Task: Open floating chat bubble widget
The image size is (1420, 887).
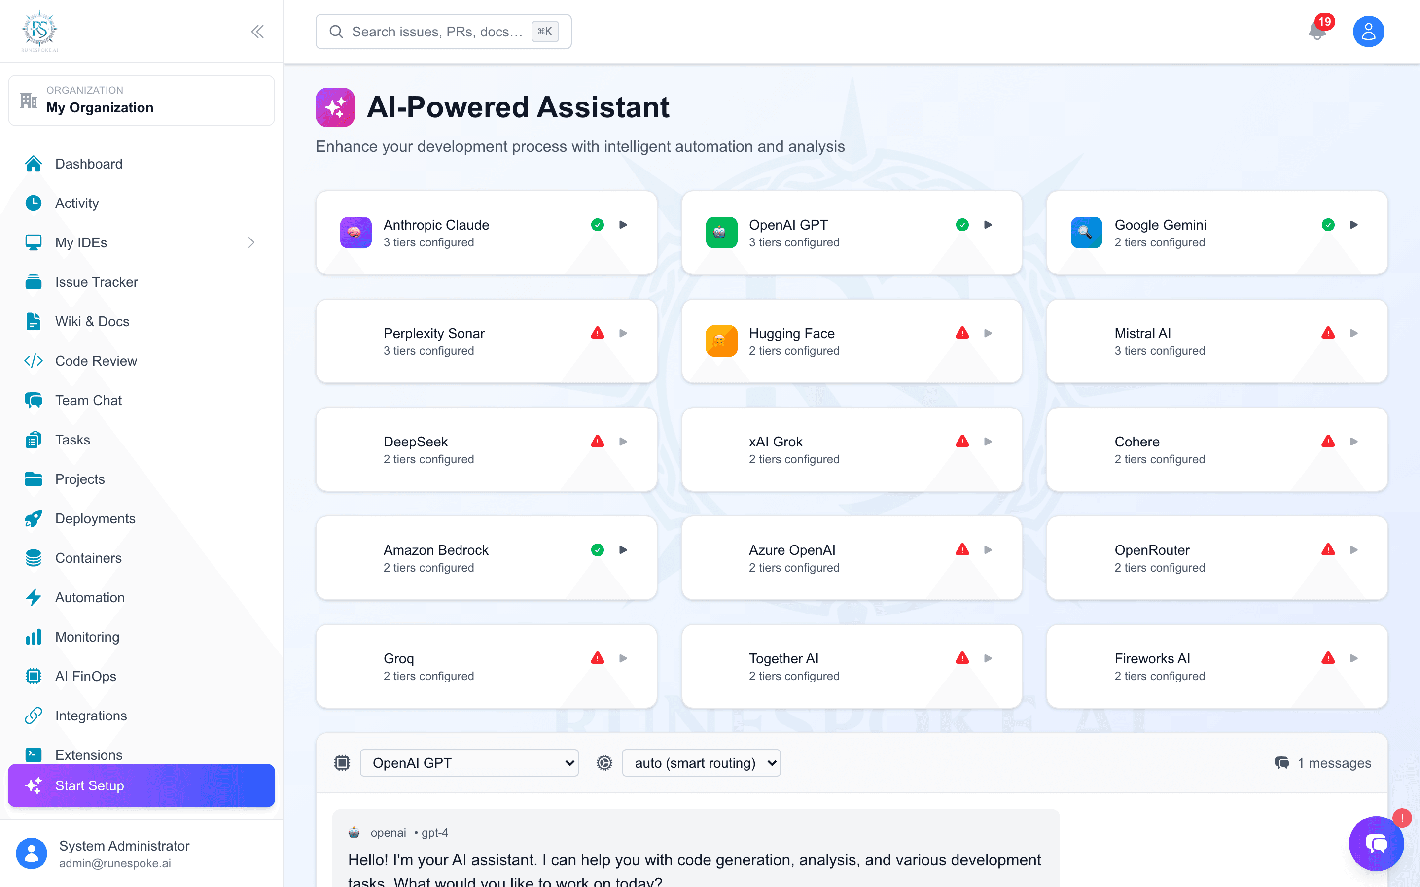Action: [x=1376, y=844]
